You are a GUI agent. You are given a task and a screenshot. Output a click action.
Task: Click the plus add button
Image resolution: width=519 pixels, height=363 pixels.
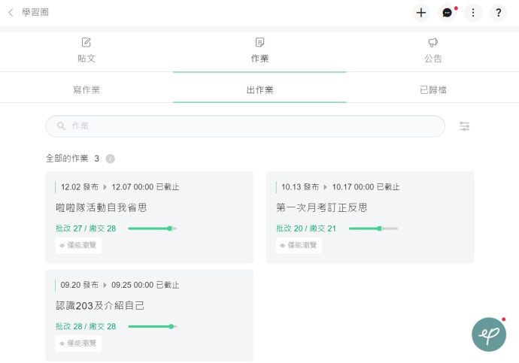coord(421,13)
